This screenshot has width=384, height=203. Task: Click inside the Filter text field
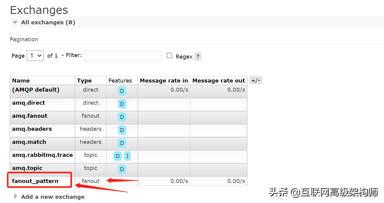122,56
